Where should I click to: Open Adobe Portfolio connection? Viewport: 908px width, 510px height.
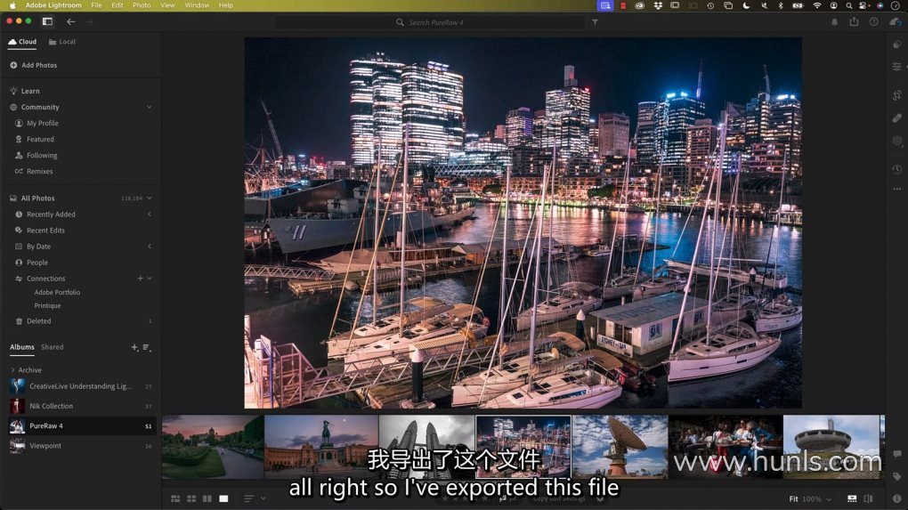[57, 292]
